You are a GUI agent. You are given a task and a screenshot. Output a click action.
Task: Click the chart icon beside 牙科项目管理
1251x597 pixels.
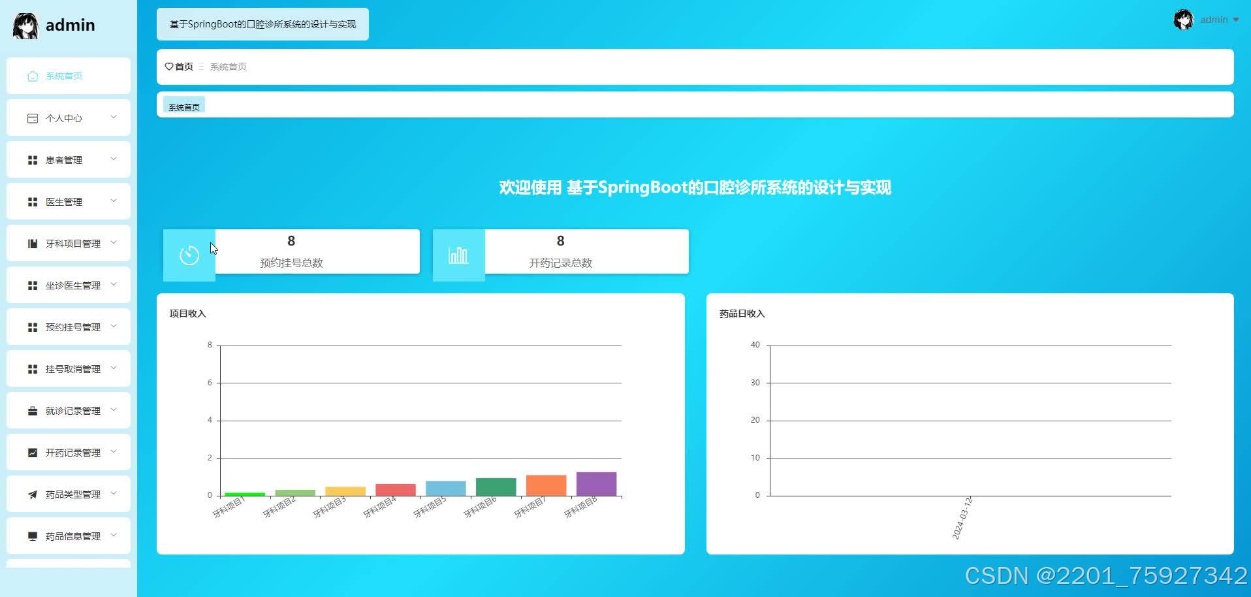[x=33, y=244]
